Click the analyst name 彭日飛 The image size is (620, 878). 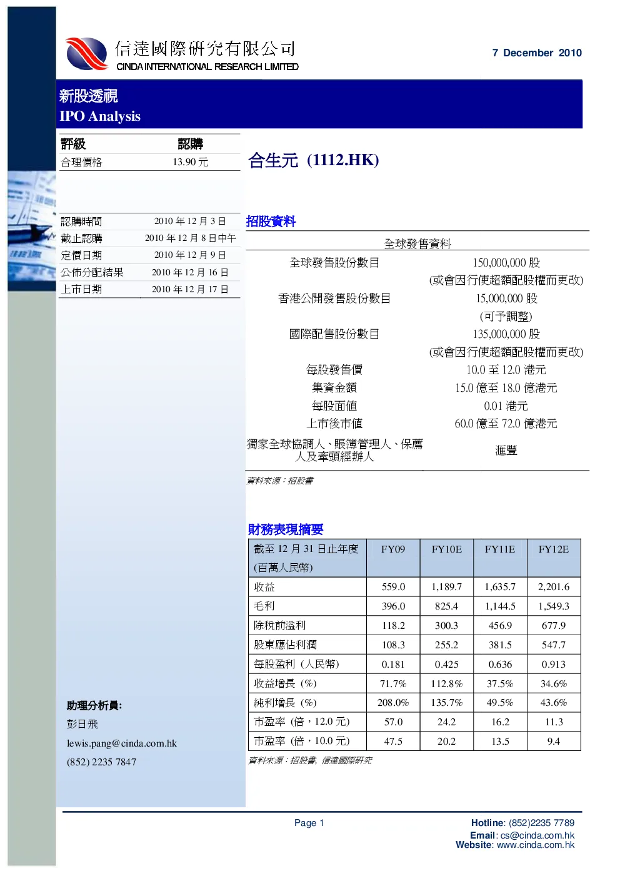pos(82,724)
